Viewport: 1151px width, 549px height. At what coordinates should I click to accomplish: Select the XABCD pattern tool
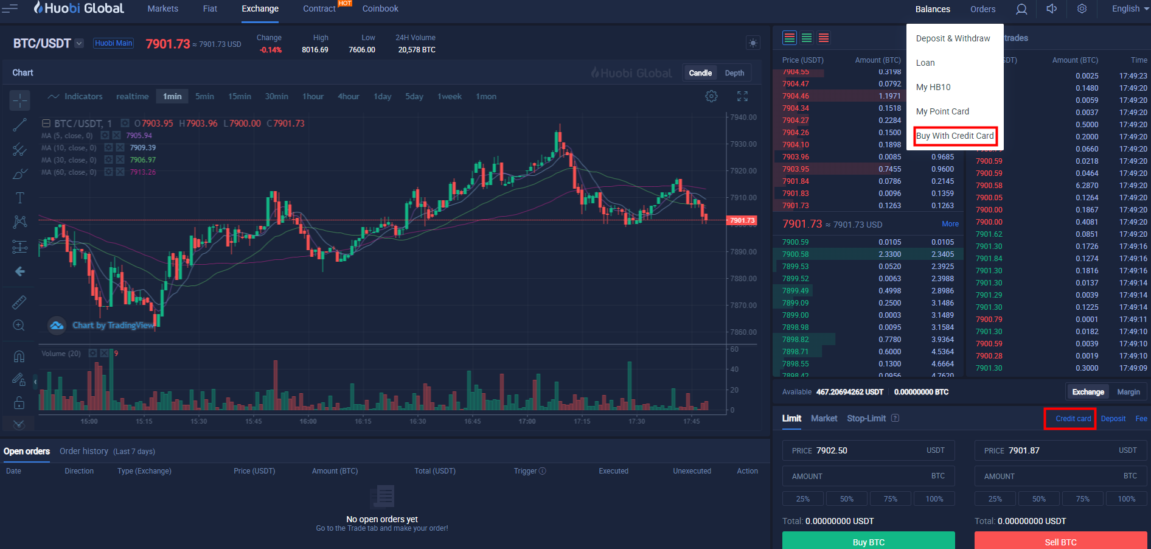click(19, 222)
